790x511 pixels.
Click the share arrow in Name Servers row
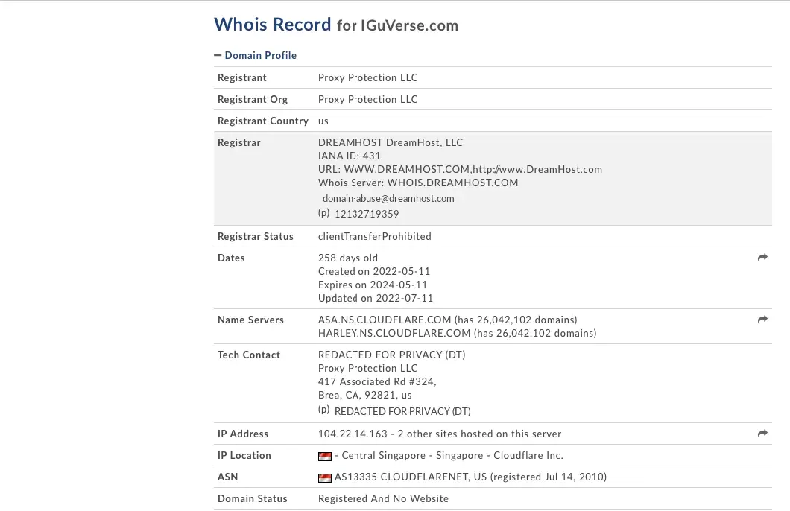tap(762, 320)
